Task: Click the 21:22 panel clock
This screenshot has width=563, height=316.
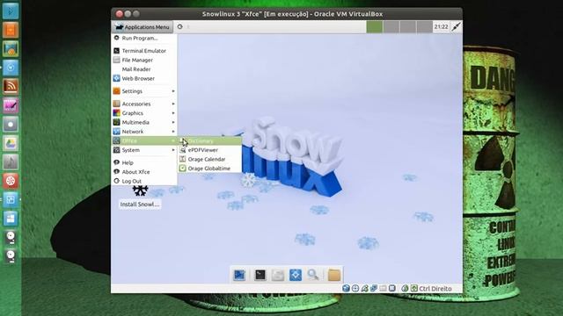Action: pos(442,27)
